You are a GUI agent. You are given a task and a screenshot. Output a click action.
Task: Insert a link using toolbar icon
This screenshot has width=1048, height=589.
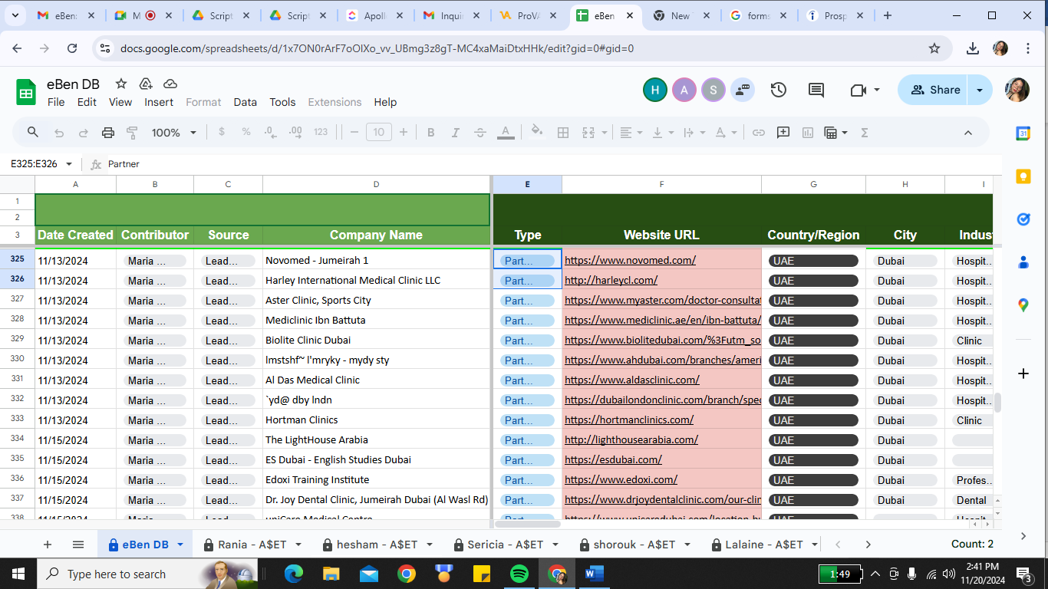tap(759, 133)
